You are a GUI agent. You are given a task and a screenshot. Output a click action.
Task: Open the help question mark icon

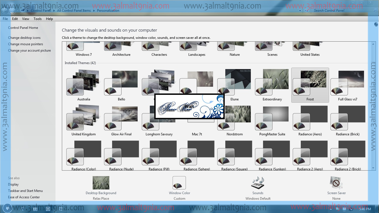pos(376,25)
